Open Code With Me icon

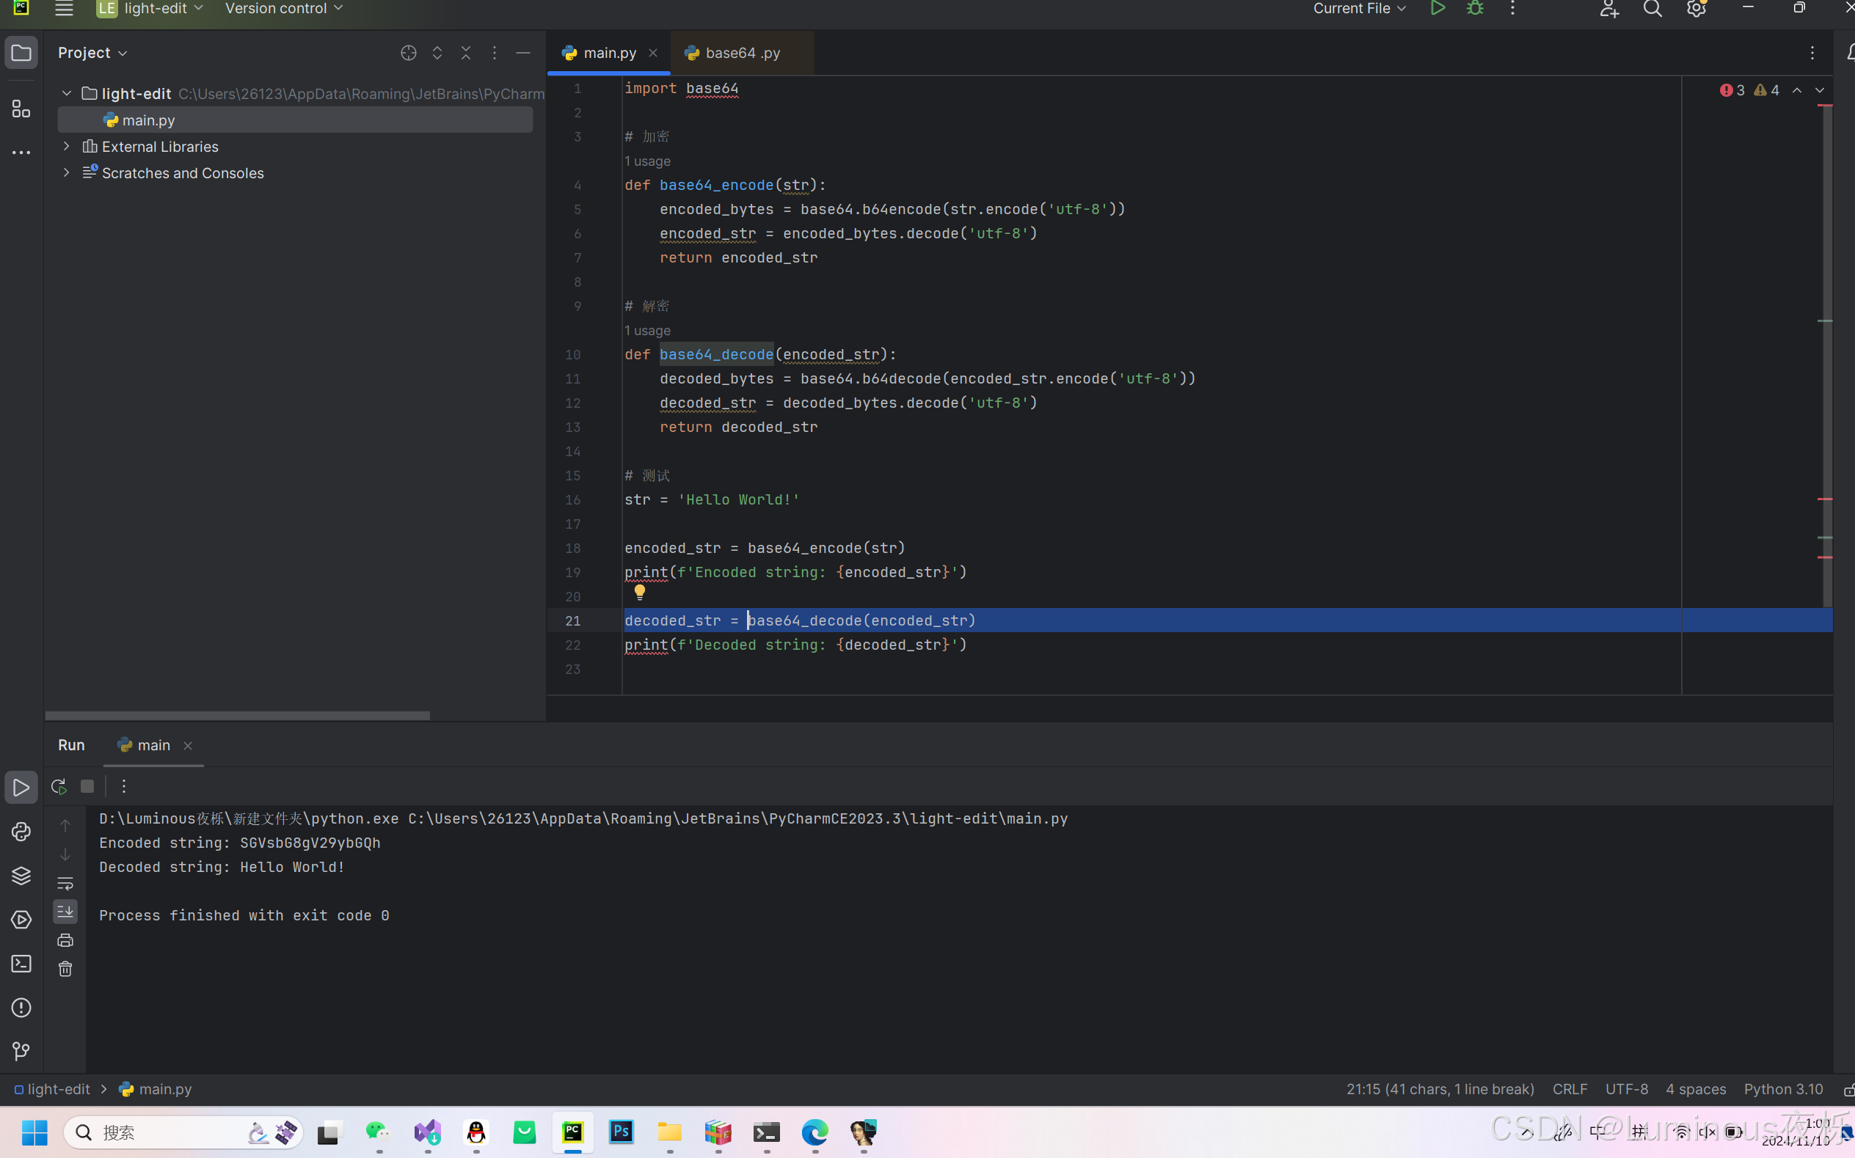pos(1609,10)
